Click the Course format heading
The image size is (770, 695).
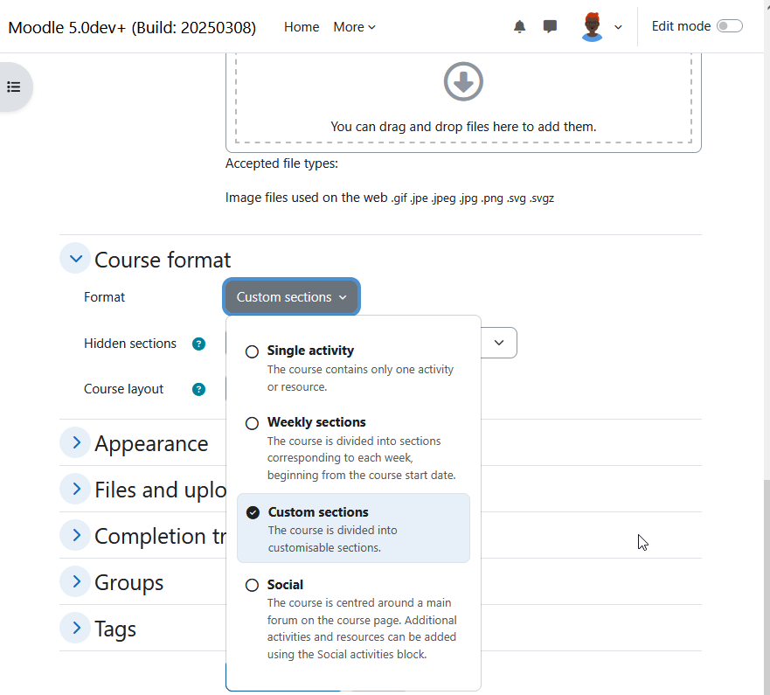tap(163, 260)
